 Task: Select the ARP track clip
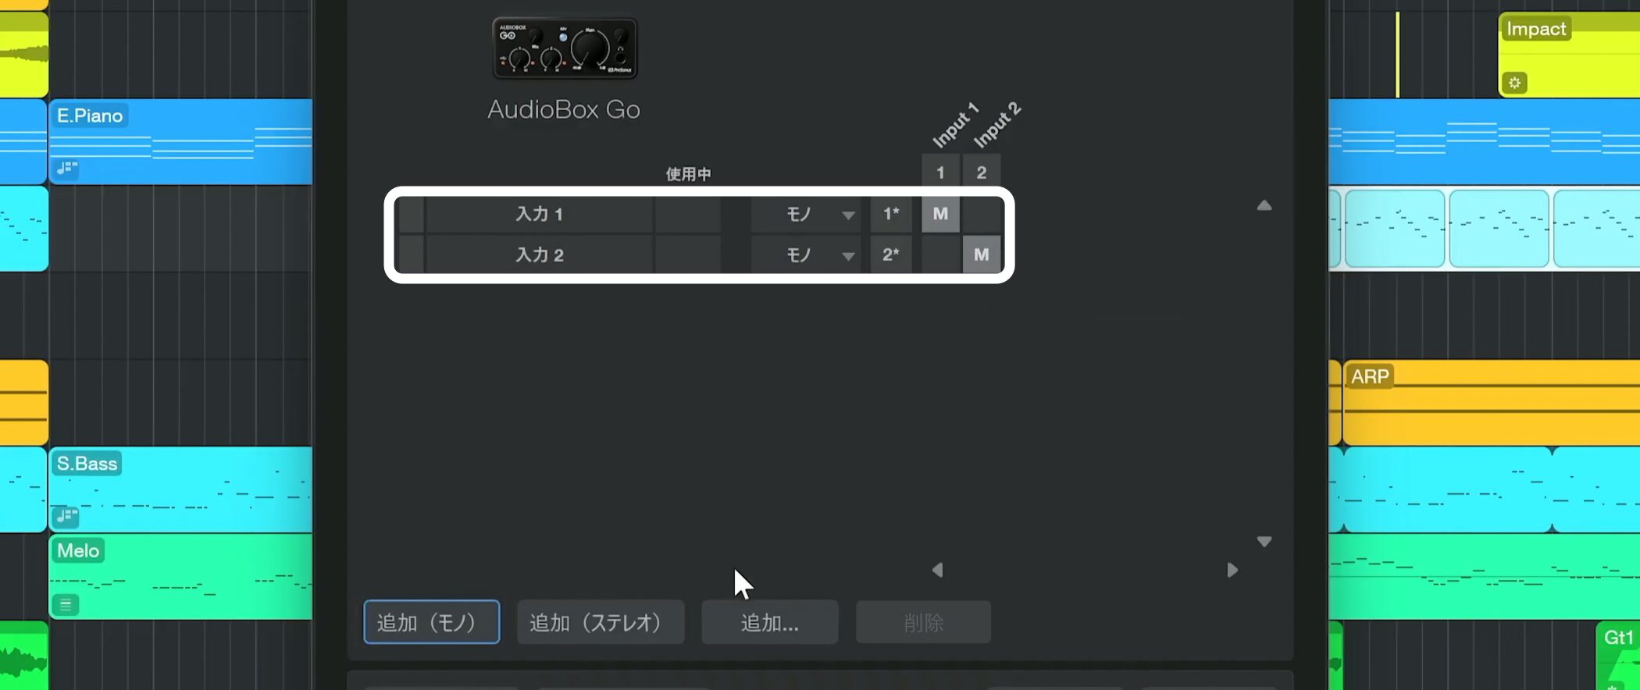(1492, 403)
